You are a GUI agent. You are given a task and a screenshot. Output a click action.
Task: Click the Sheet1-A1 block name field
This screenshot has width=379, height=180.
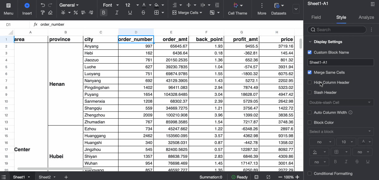tap(341, 62)
